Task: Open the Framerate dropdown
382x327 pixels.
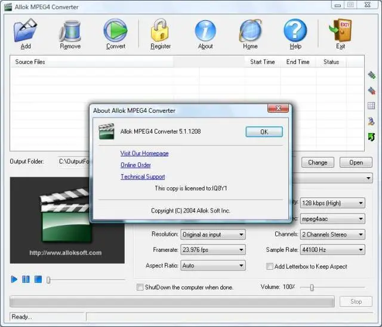Action: click(x=213, y=249)
